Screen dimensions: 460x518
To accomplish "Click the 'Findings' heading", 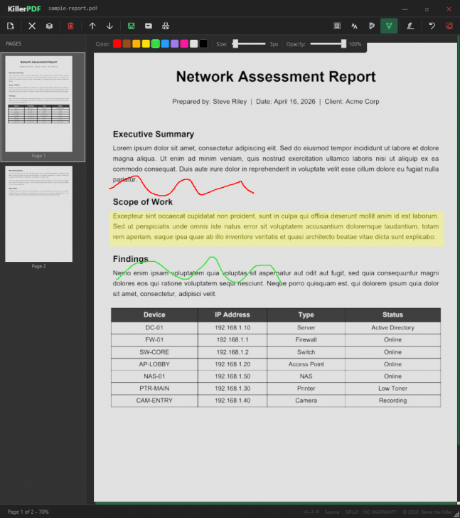I will [x=131, y=259].
